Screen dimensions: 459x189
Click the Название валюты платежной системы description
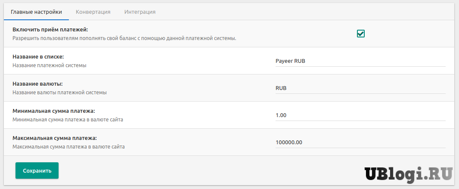pyautogui.click(x=59, y=93)
